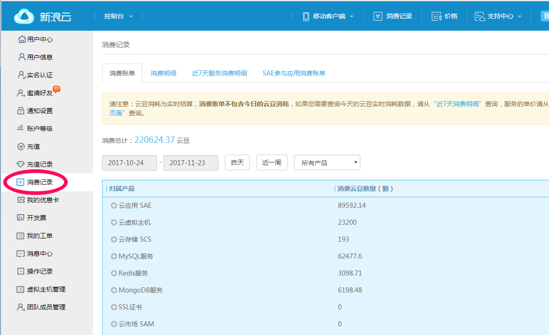Click the support center cloud icon
This screenshot has height=335, width=549.
click(x=480, y=16)
